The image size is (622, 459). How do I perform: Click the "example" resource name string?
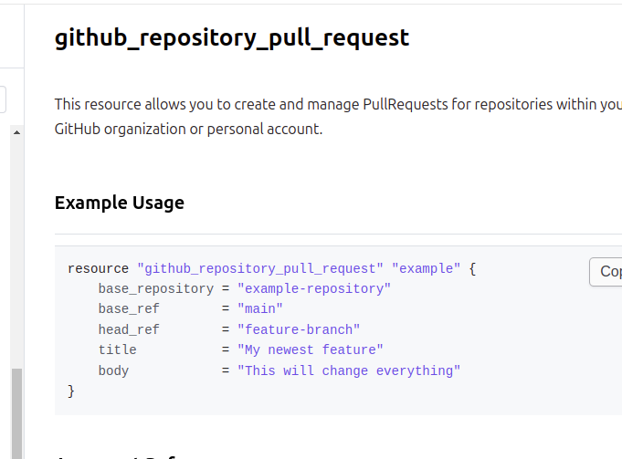point(426,268)
